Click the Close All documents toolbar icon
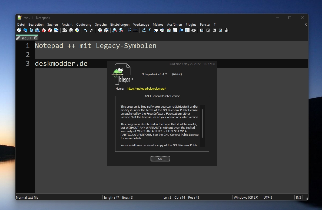322x210 pixels. point(50,30)
